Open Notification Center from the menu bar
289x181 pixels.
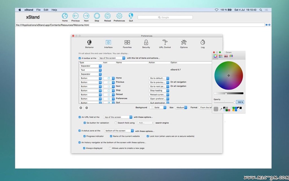click(267, 10)
